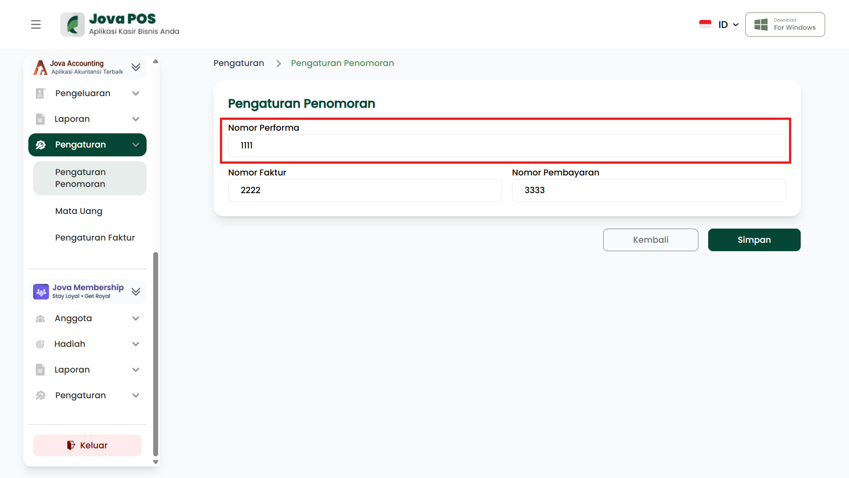The width and height of the screenshot is (849, 478).
Task: Click the Jova POS leaf logo
Action: point(73,24)
